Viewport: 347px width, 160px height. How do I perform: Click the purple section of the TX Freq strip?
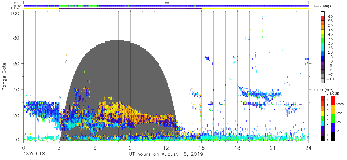(x=131, y=8)
